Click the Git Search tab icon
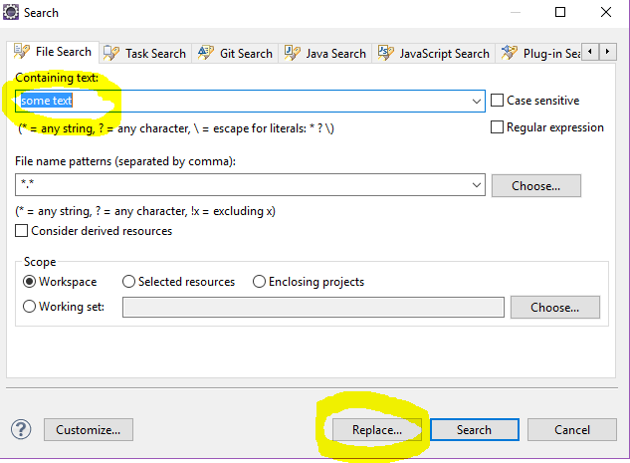Image resolution: width=630 pixels, height=463 pixels. tap(206, 53)
